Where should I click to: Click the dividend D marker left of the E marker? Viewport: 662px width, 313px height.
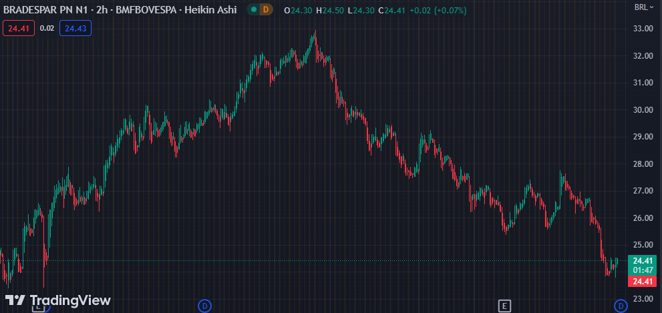(205, 306)
